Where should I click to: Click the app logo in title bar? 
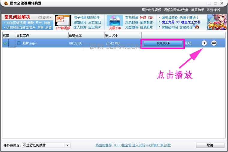point(3,3)
